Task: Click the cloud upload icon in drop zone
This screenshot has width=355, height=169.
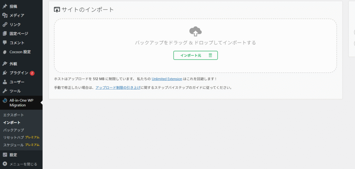Action: point(196,32)
